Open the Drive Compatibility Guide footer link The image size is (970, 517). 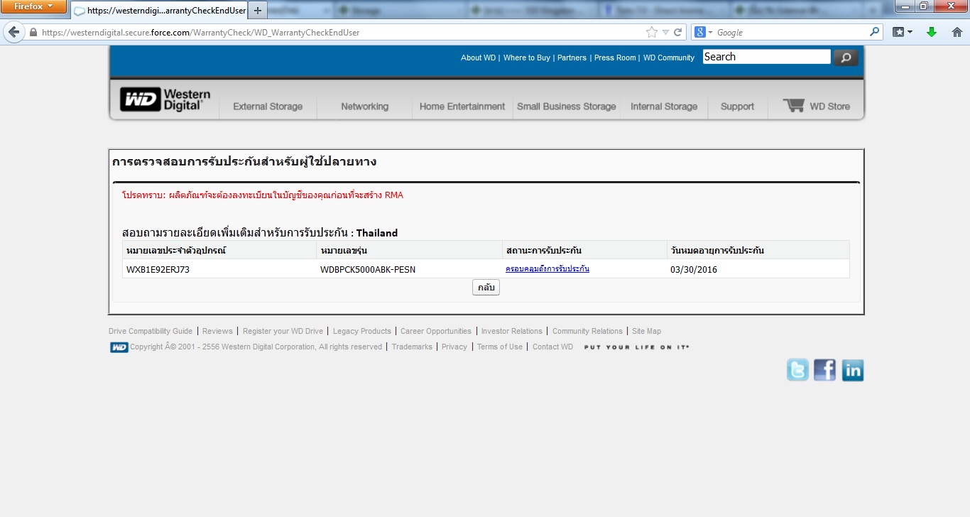pos(151,331)
